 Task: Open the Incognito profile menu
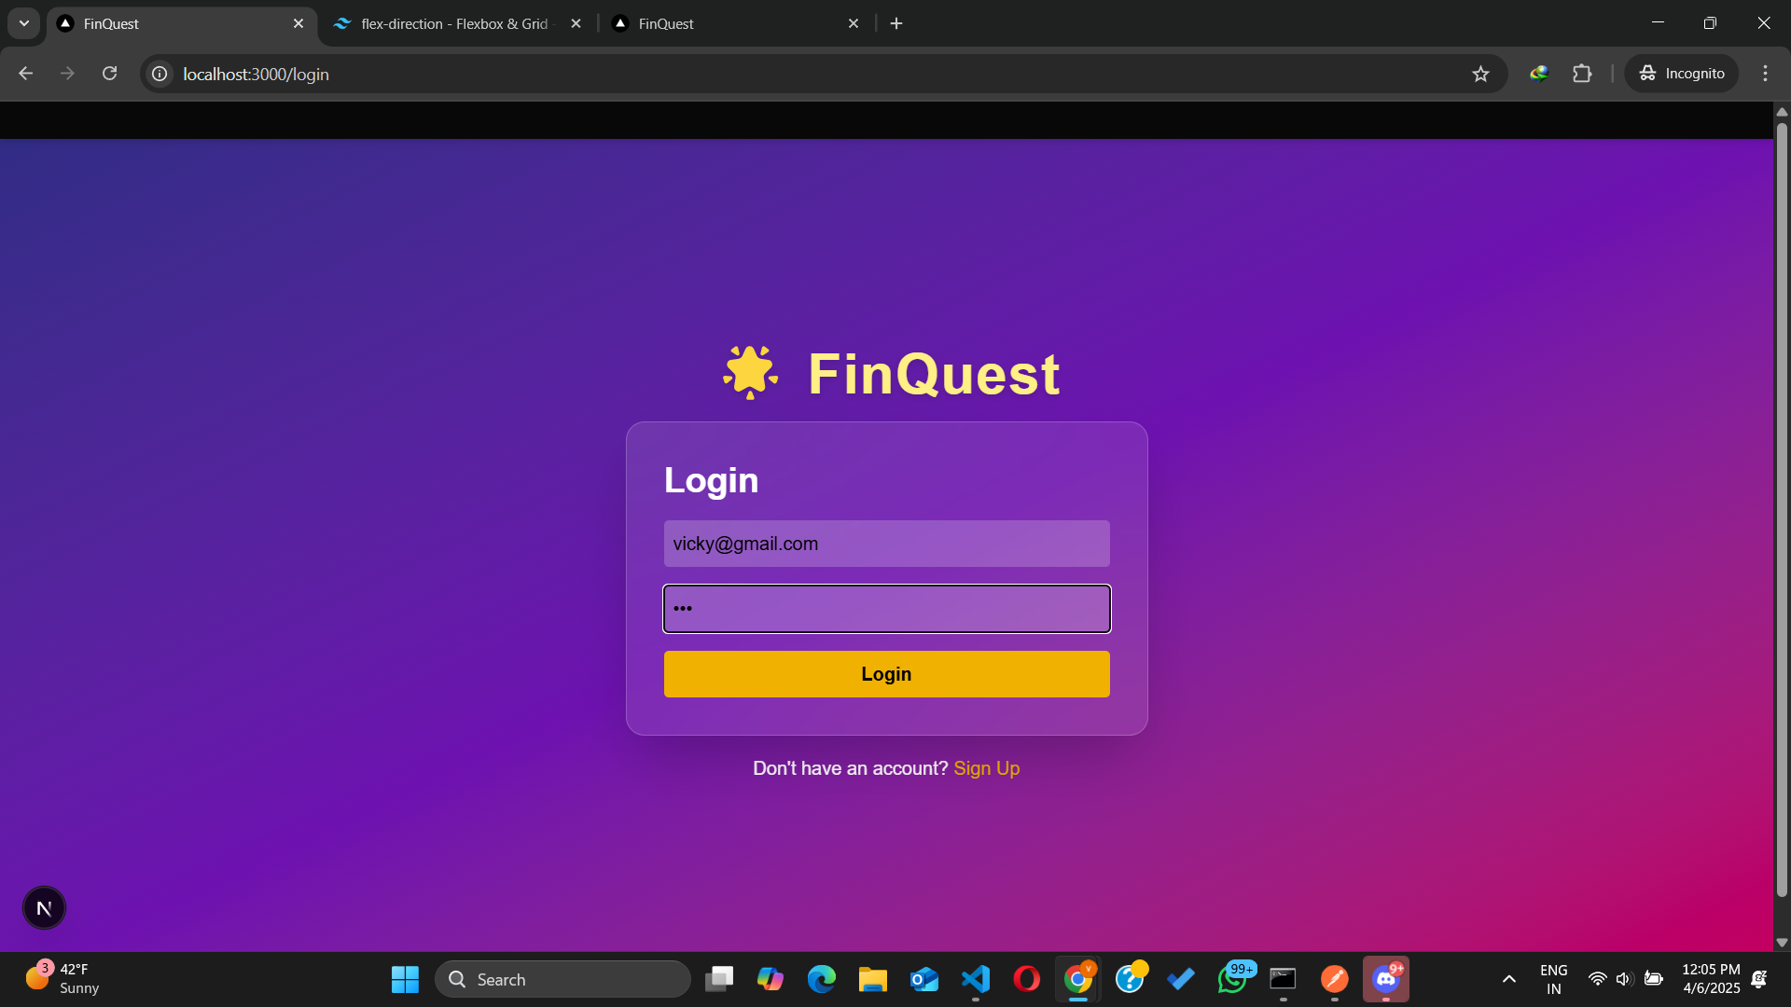click(x=1682, y=74)
